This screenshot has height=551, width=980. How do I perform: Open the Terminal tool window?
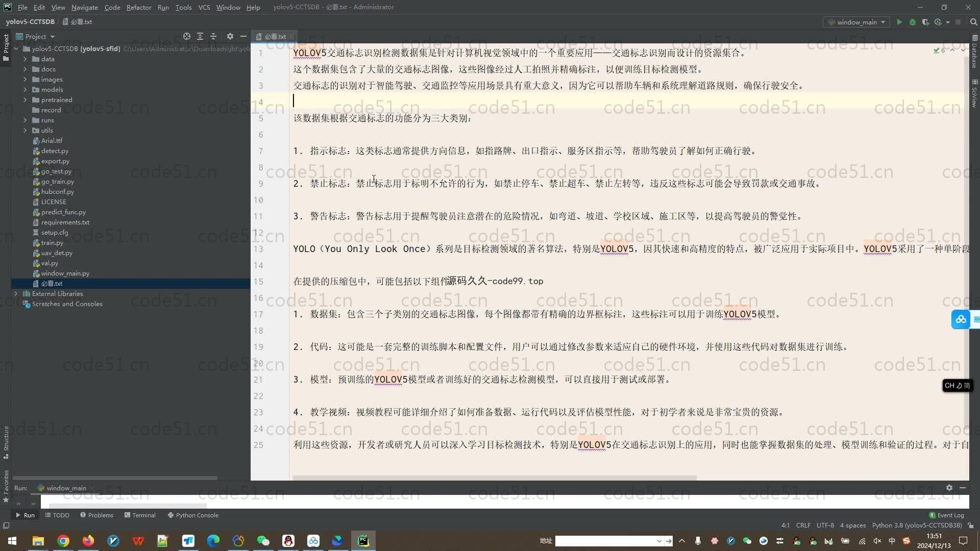coord(140,515)
